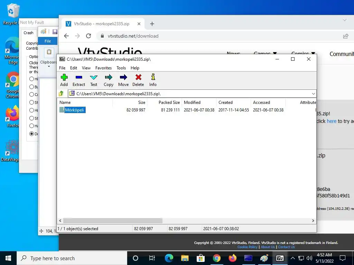Click the horizontal scrollbar thumb in 7-Zip
This screenshot has height=265, width=354.
113,220
